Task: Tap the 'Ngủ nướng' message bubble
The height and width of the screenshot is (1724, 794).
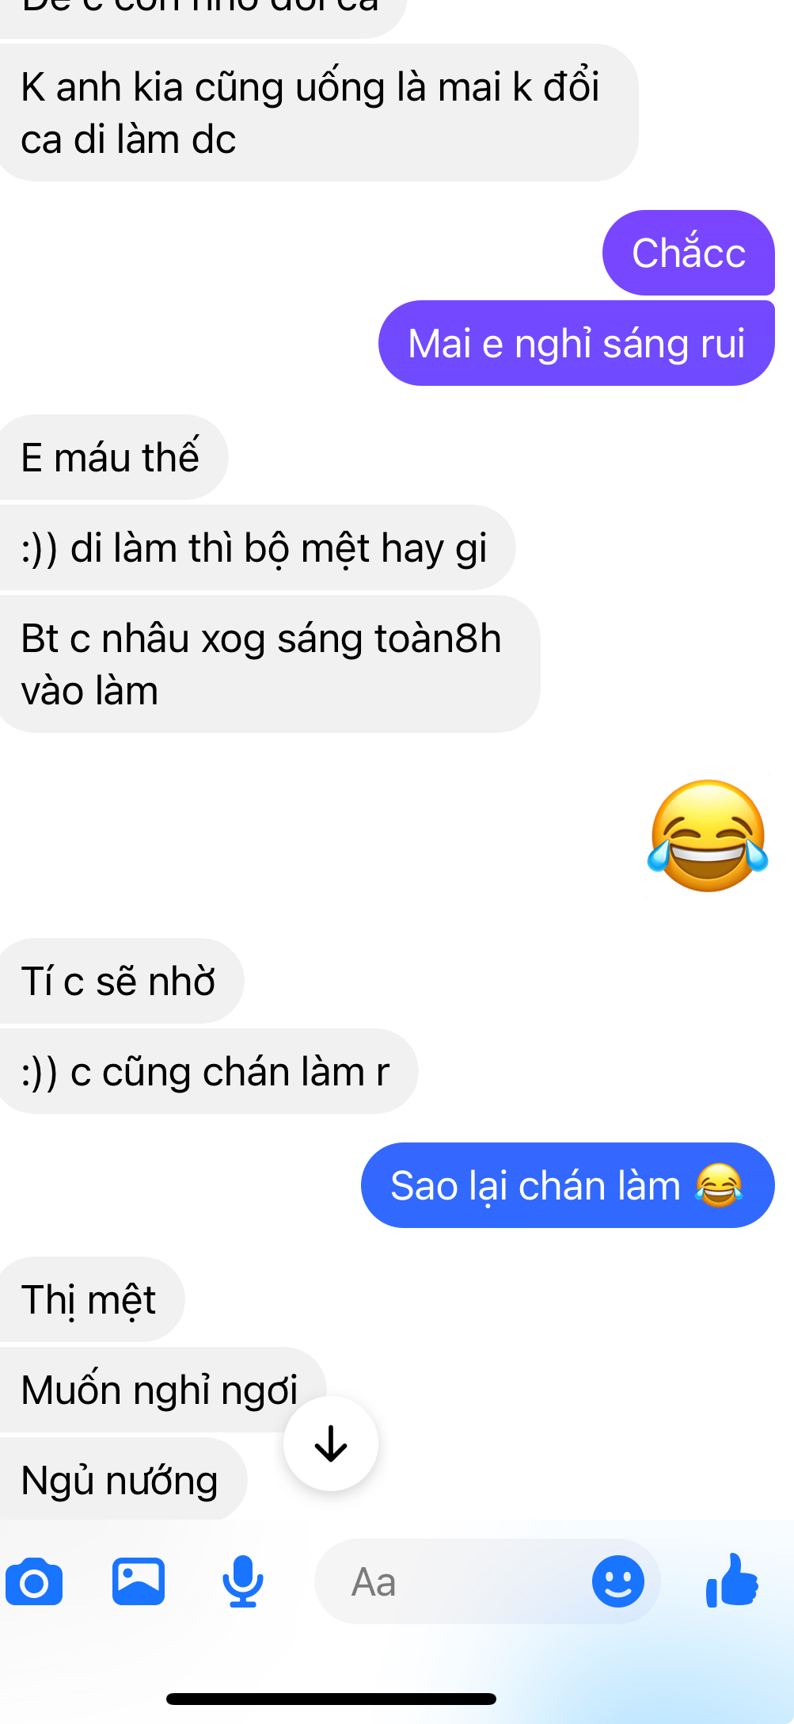Action: pyautogui.click(x=122, y=1479)
